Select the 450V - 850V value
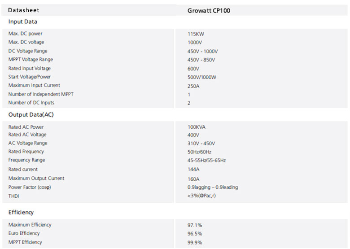Viewport: 350px width, 249px height. click(x=201, y=60)
